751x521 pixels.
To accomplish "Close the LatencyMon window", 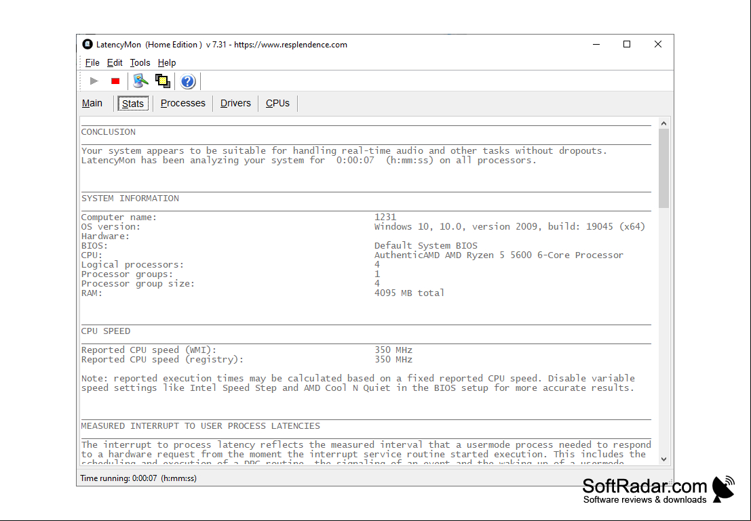I will click(658, 45).
